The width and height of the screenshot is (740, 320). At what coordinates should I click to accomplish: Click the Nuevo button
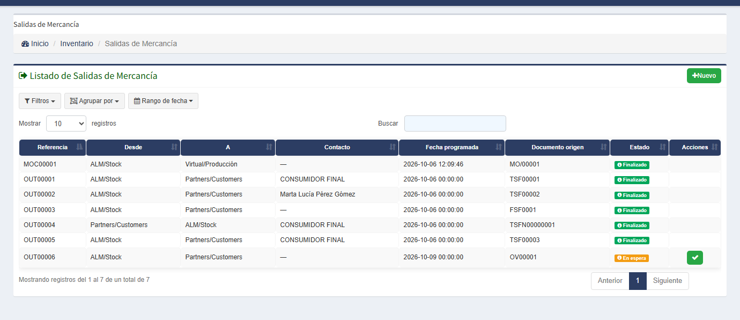[x=704, y=76]
